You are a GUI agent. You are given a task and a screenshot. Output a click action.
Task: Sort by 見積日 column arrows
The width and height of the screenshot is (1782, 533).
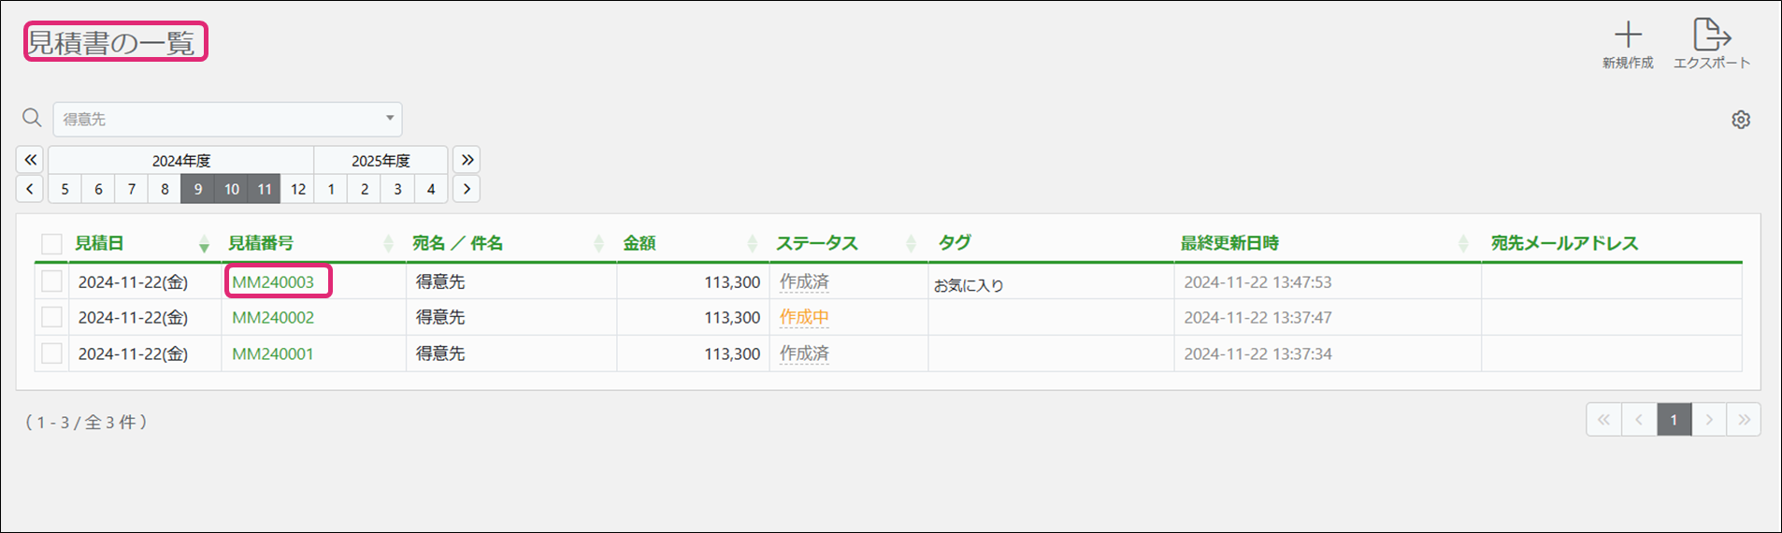[204, 244]
